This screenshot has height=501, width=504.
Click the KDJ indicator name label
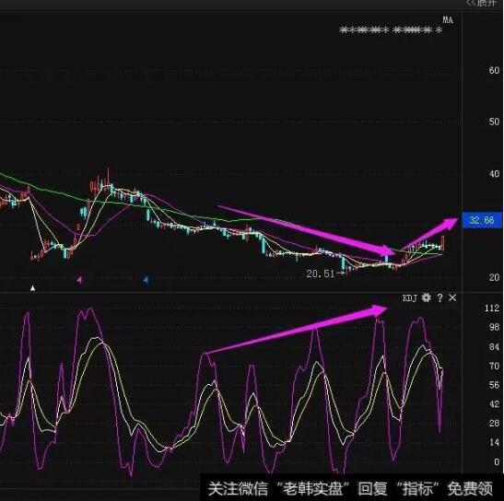click(409, 298)
